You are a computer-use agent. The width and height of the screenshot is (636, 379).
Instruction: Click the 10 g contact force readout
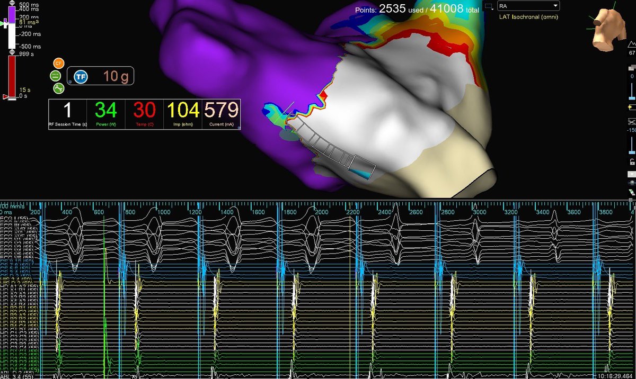[x=116, y=77]
